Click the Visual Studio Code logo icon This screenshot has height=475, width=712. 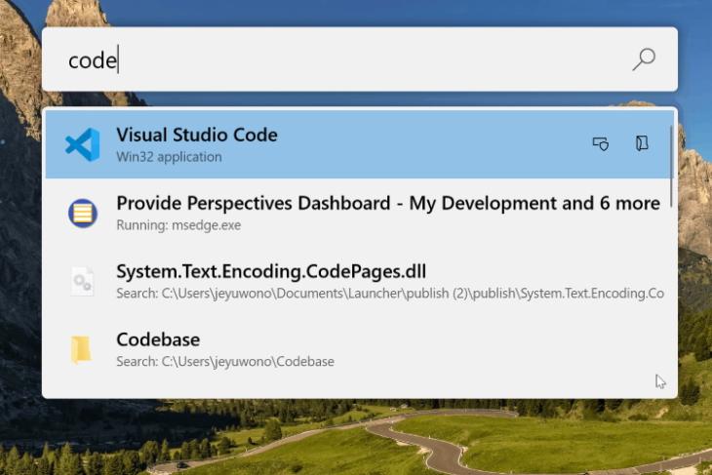click(83, 145)
